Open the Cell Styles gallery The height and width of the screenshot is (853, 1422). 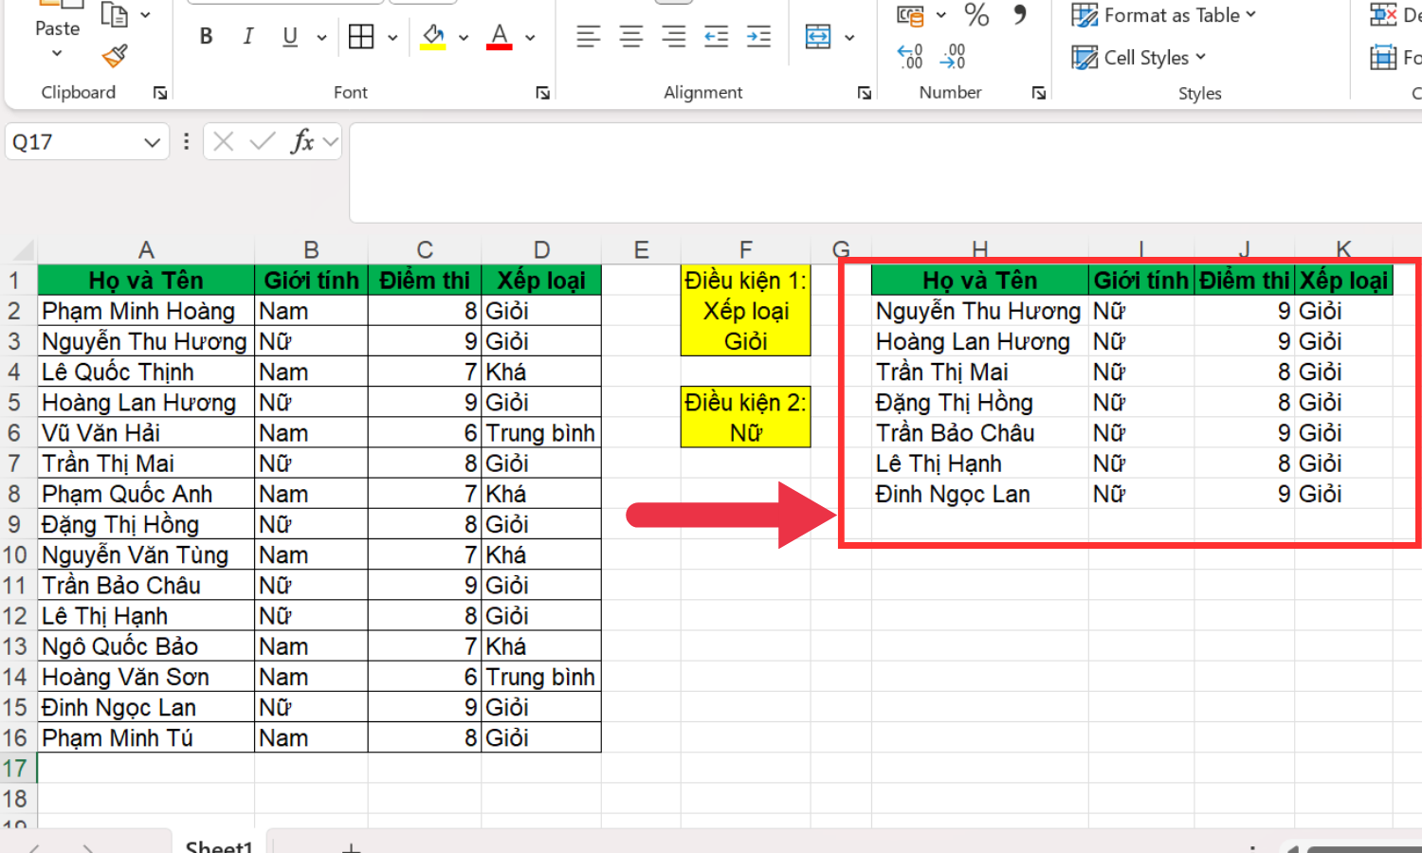pyautogui.click(x=1139, y=58)
